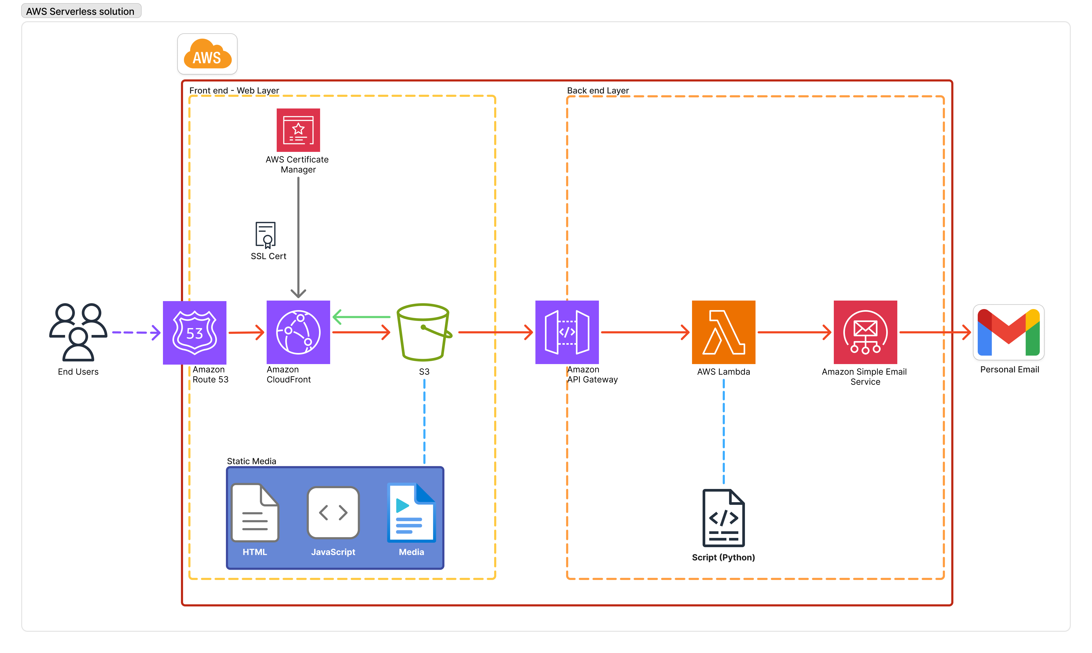Click the 'Personal Email' text label
The height and width of the screenshot is (653, 1092).
[x=1009, y=369]
